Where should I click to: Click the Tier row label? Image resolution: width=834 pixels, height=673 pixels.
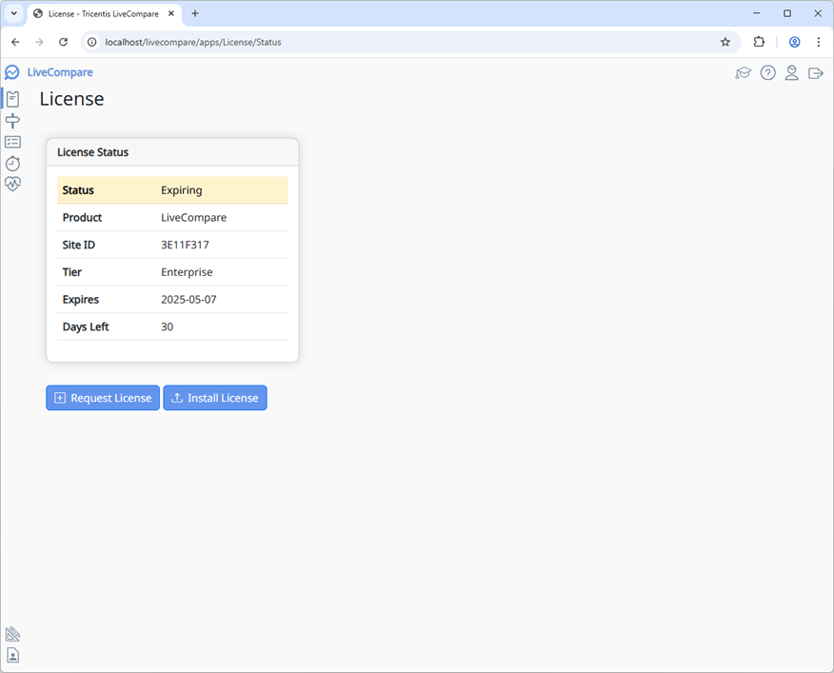coord(71,272)
